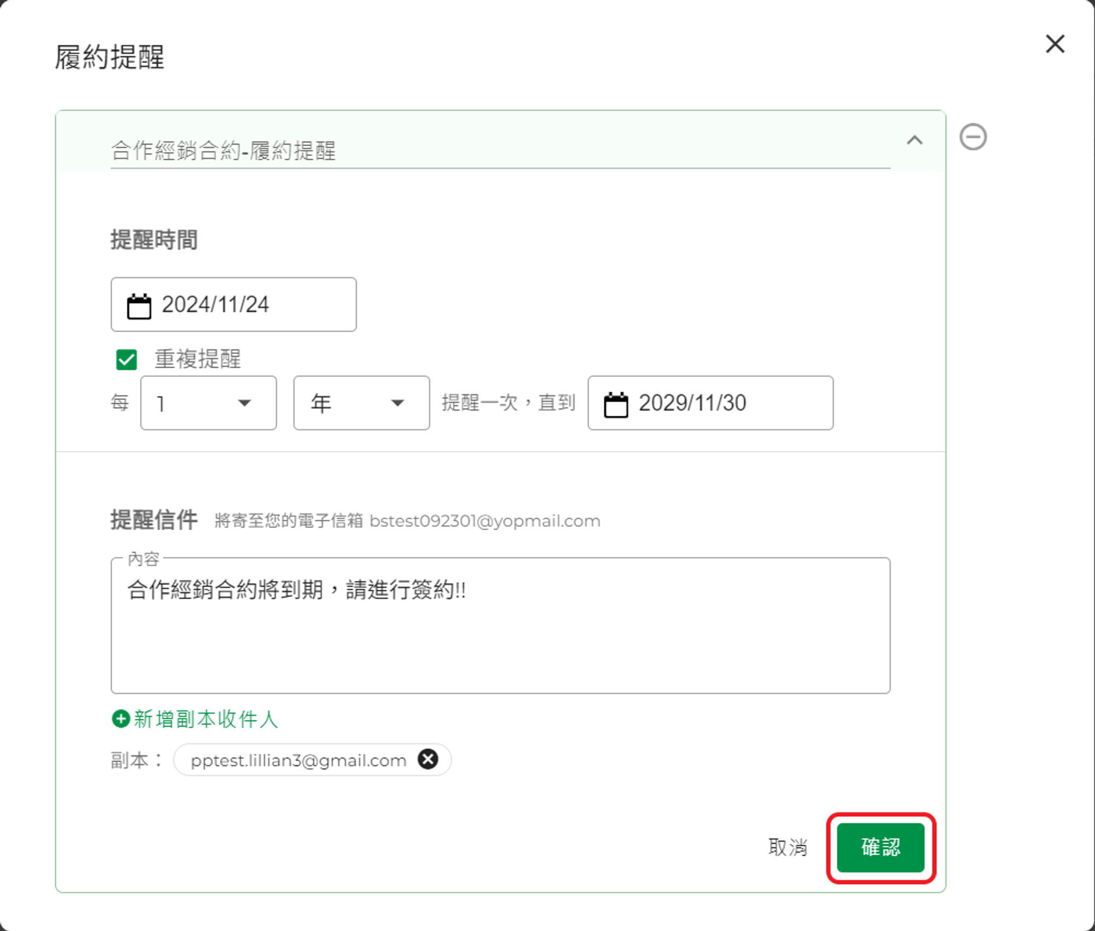The image size is (1095, 931).
Task: Open calendar icon for the 2029/11/30 end date
Action: (616, 405)
